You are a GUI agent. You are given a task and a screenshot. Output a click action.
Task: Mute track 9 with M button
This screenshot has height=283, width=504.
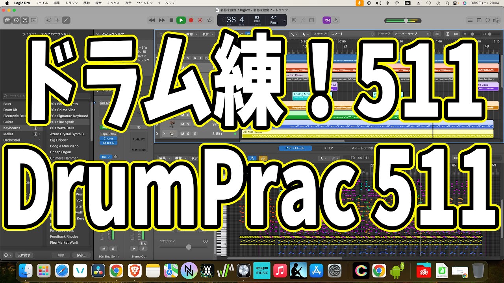coord(182,134)
